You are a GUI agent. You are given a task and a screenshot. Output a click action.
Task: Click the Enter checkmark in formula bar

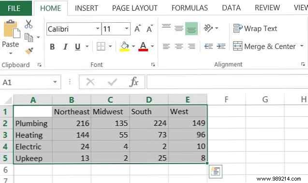point(112,82)
